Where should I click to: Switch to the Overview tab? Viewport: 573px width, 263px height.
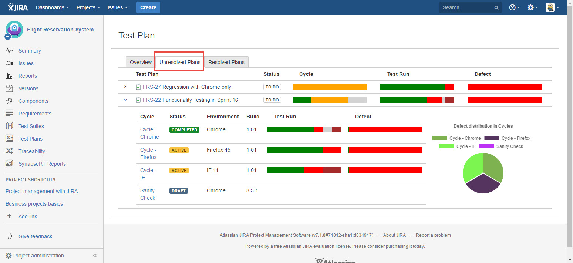(x=141, y=62)
